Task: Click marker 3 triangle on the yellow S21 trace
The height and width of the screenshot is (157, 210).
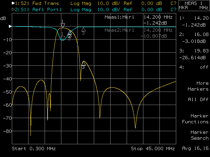Action: click(x=83, y=63)
